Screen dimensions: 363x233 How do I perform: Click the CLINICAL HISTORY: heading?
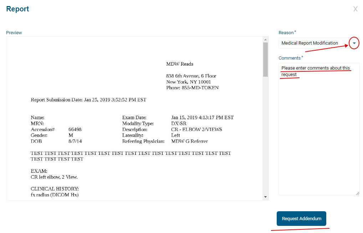(55, 189)
